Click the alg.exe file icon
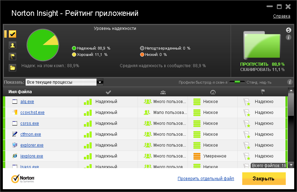 15,102
